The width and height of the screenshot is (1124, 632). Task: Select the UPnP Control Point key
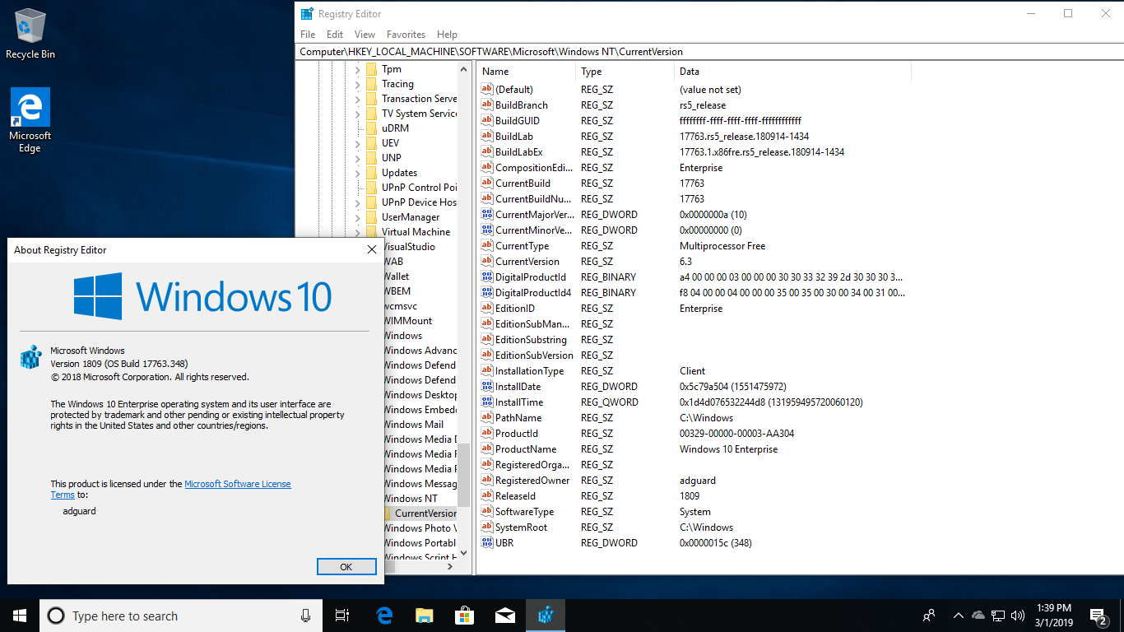420,188
